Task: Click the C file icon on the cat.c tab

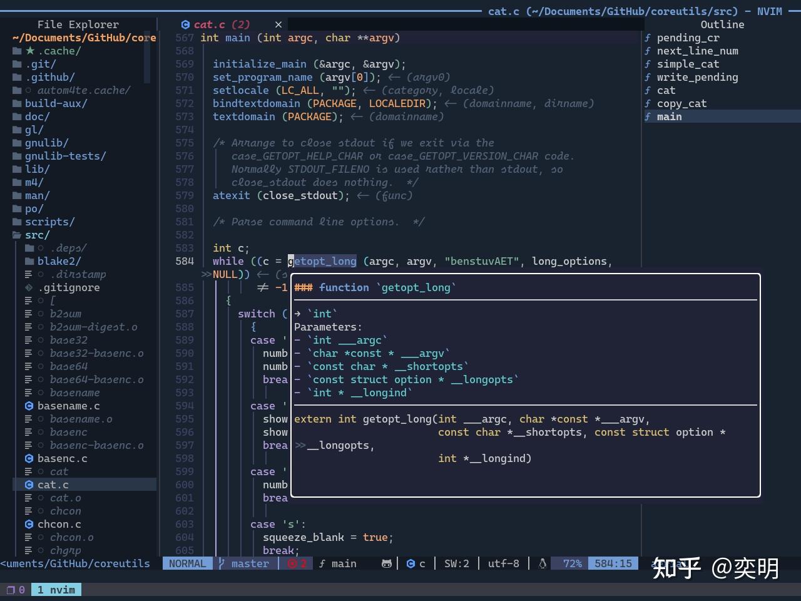Action: [x=185, y=24]
